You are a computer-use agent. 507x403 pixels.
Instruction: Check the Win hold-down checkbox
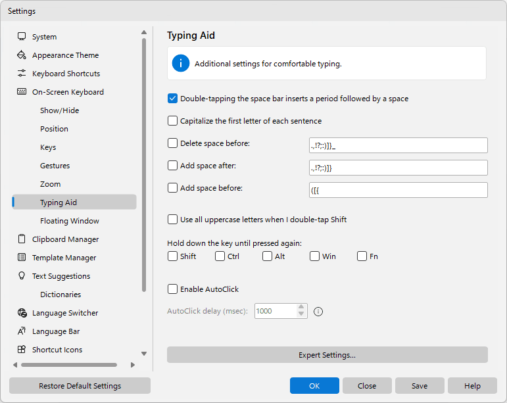314,256
